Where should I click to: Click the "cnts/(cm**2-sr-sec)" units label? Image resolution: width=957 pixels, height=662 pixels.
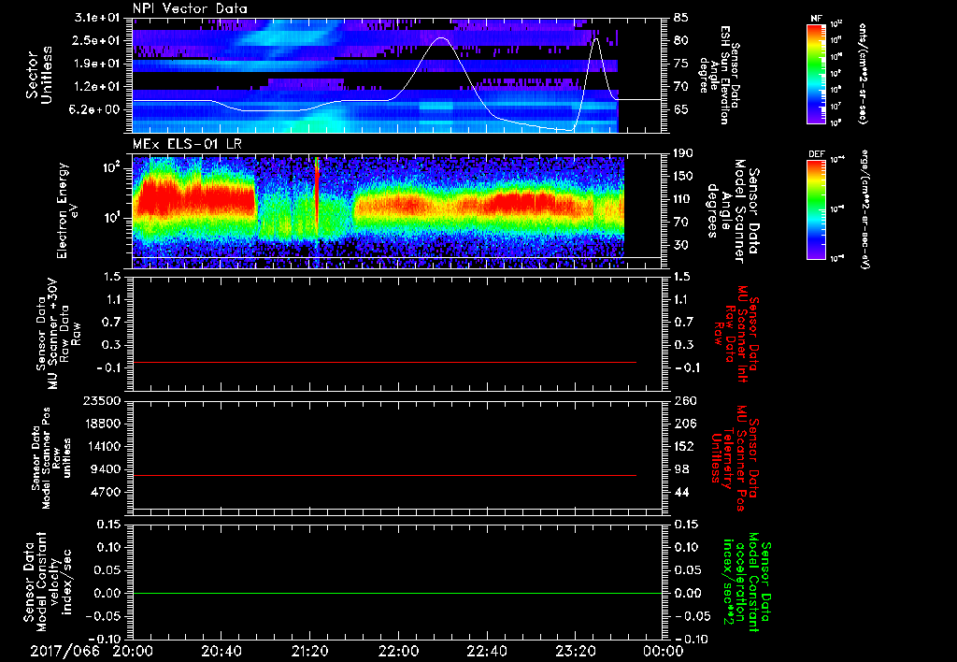(x=863, y=74)
